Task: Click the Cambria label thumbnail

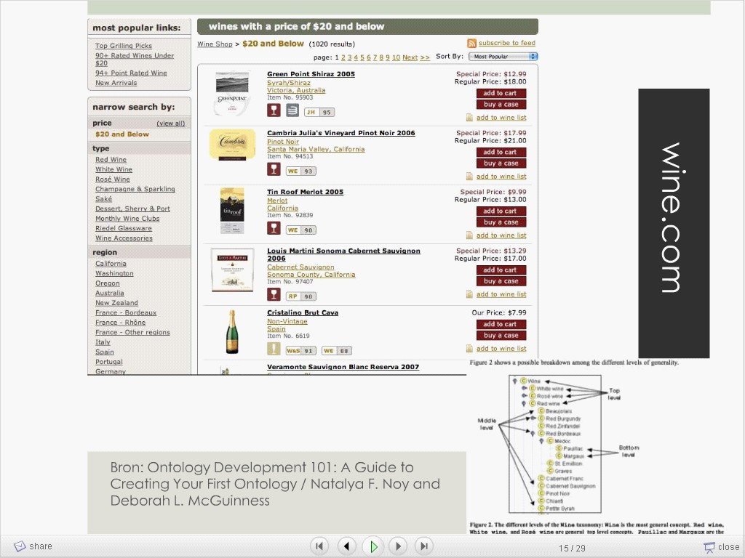Action: coord(232,145)
